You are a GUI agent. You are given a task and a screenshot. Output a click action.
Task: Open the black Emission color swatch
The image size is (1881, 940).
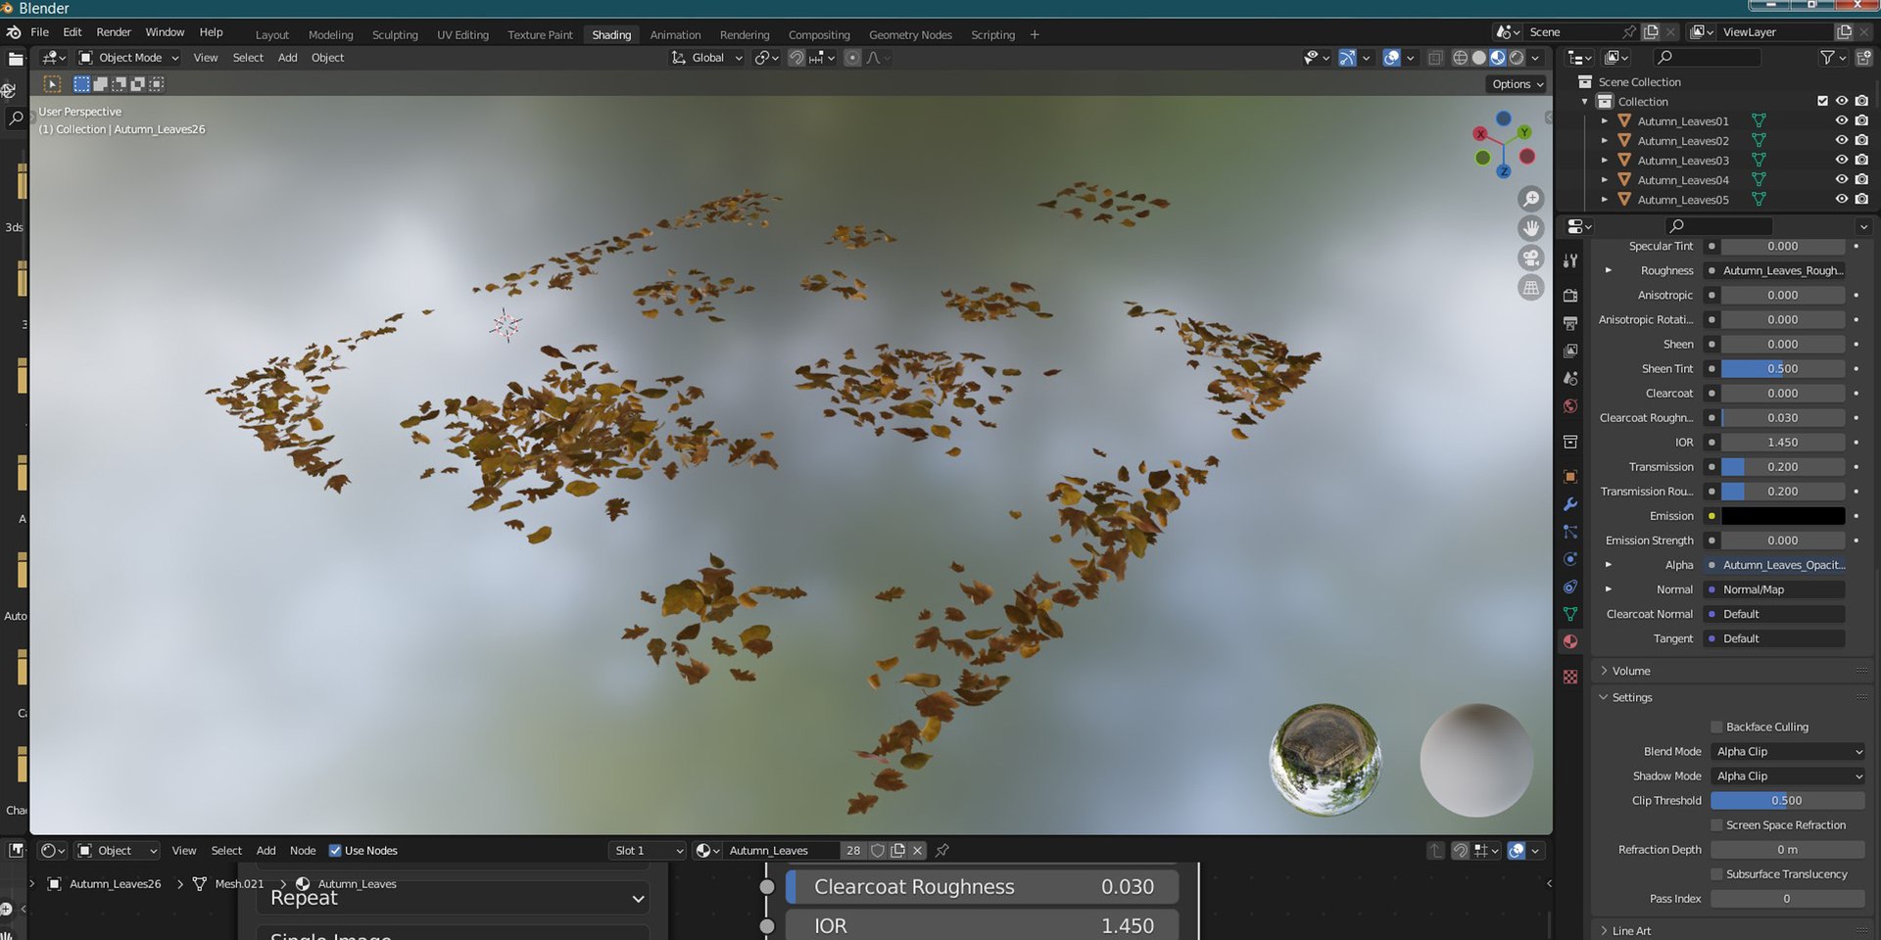tap(1783, 516)
